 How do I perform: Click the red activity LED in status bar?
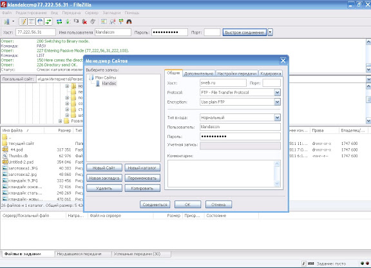[x=367, y=263]
